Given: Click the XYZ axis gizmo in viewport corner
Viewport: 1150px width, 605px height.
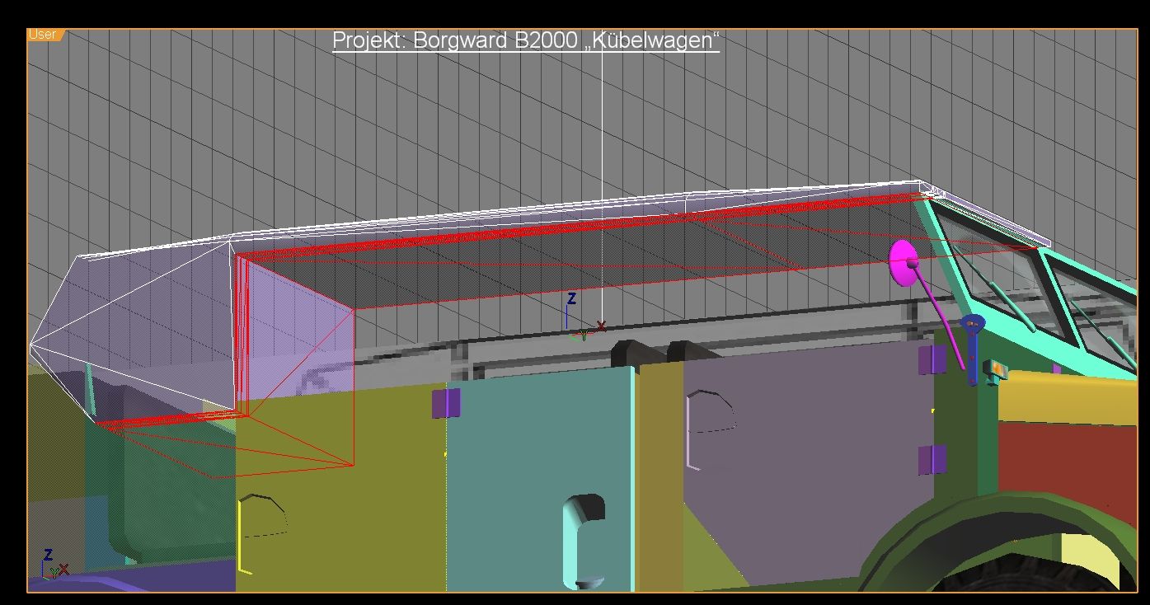Looking at the screenshot, I should 54,564.
